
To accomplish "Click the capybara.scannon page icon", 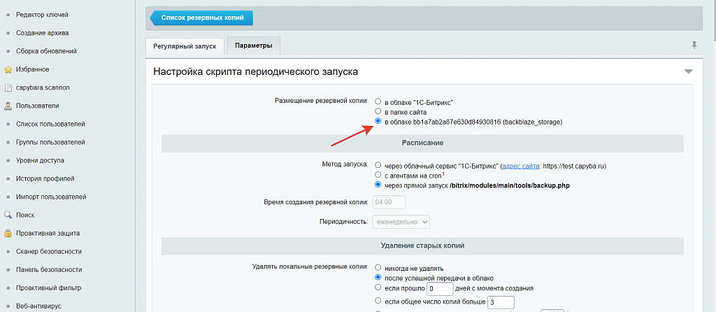I will tap(8, 87).
